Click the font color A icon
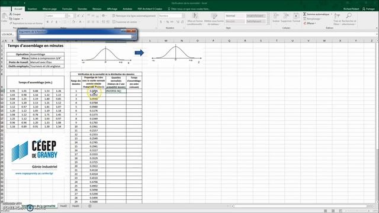Viewport: 379px width, 213px height. (81, 22)
